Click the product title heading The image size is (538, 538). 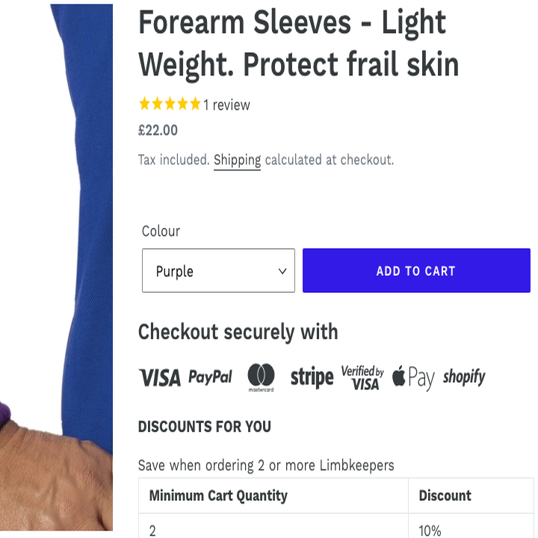click(x=298, y=43)
